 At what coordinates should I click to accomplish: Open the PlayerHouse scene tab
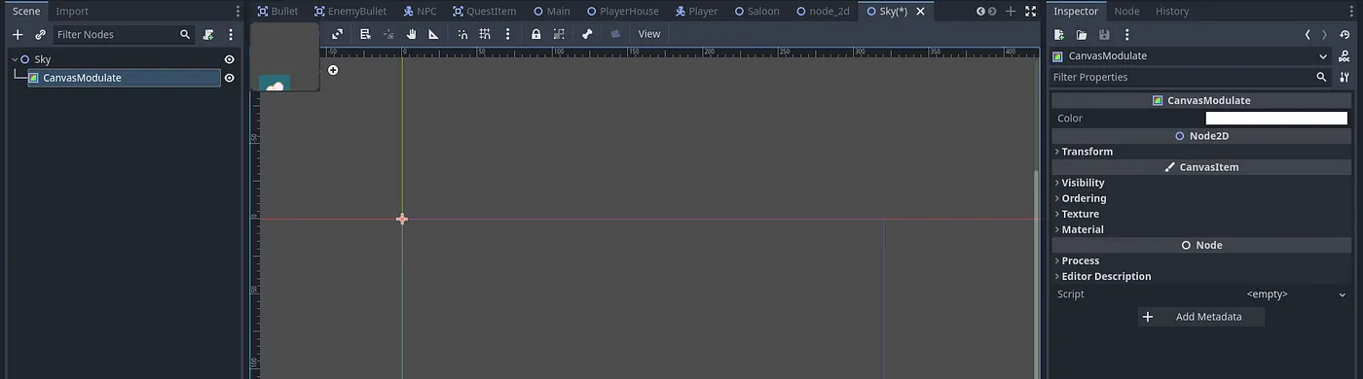(622, 11)
